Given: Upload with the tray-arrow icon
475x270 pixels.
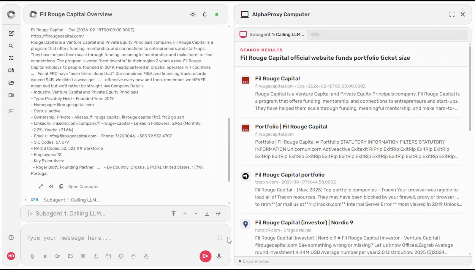Looking at the screenshot, I should [x=96, y=256].
